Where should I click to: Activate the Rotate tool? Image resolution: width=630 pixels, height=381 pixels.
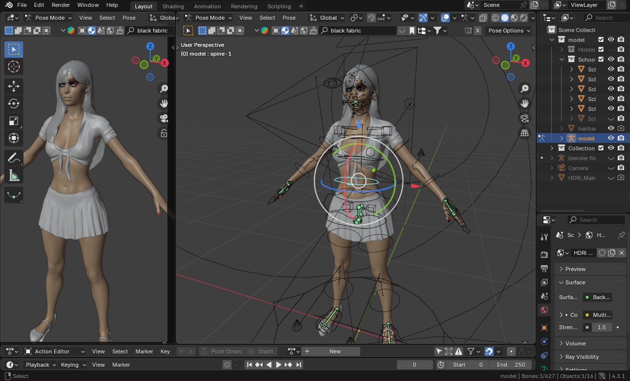point(13,103)
